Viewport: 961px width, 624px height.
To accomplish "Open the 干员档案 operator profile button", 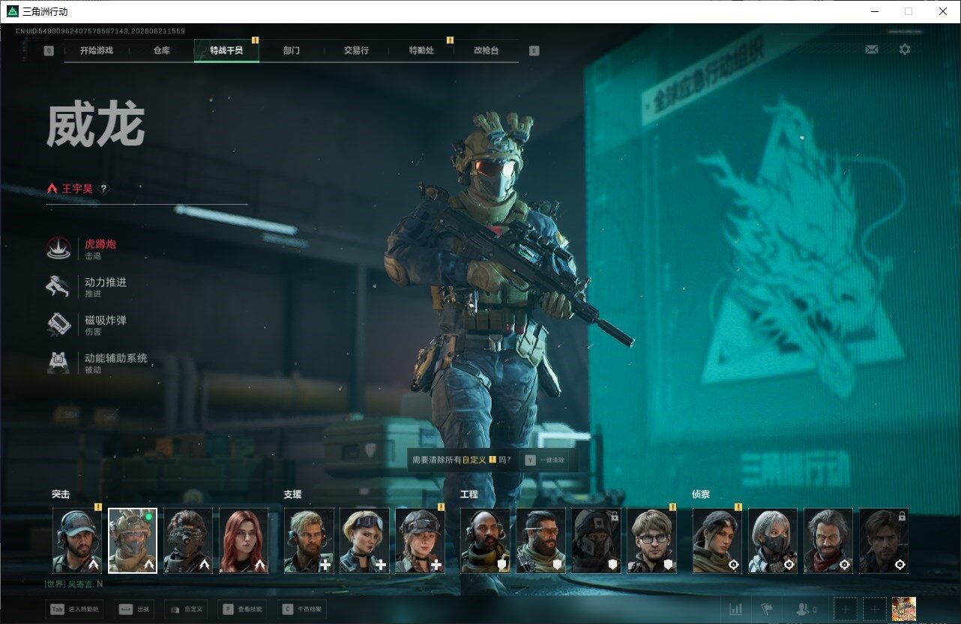I will pos(302,609).
